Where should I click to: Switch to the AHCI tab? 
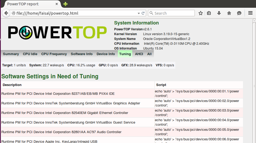coord(139,54)
